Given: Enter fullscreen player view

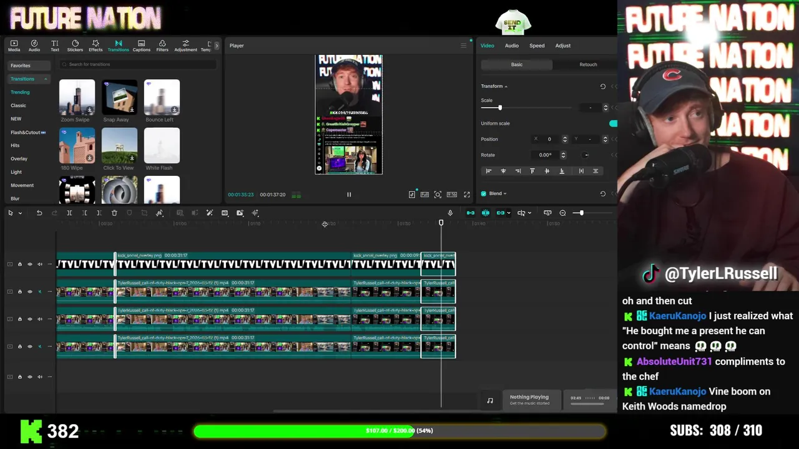Looking at the screenshot, I should (x=466, y=195).
